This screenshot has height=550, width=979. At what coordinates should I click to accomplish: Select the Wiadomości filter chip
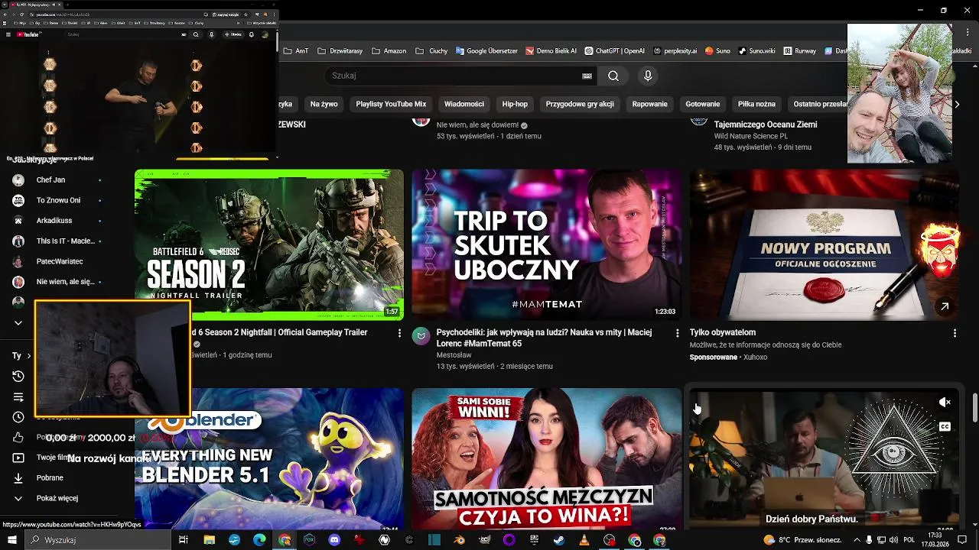pyautogui.click(x=464, y=104)
